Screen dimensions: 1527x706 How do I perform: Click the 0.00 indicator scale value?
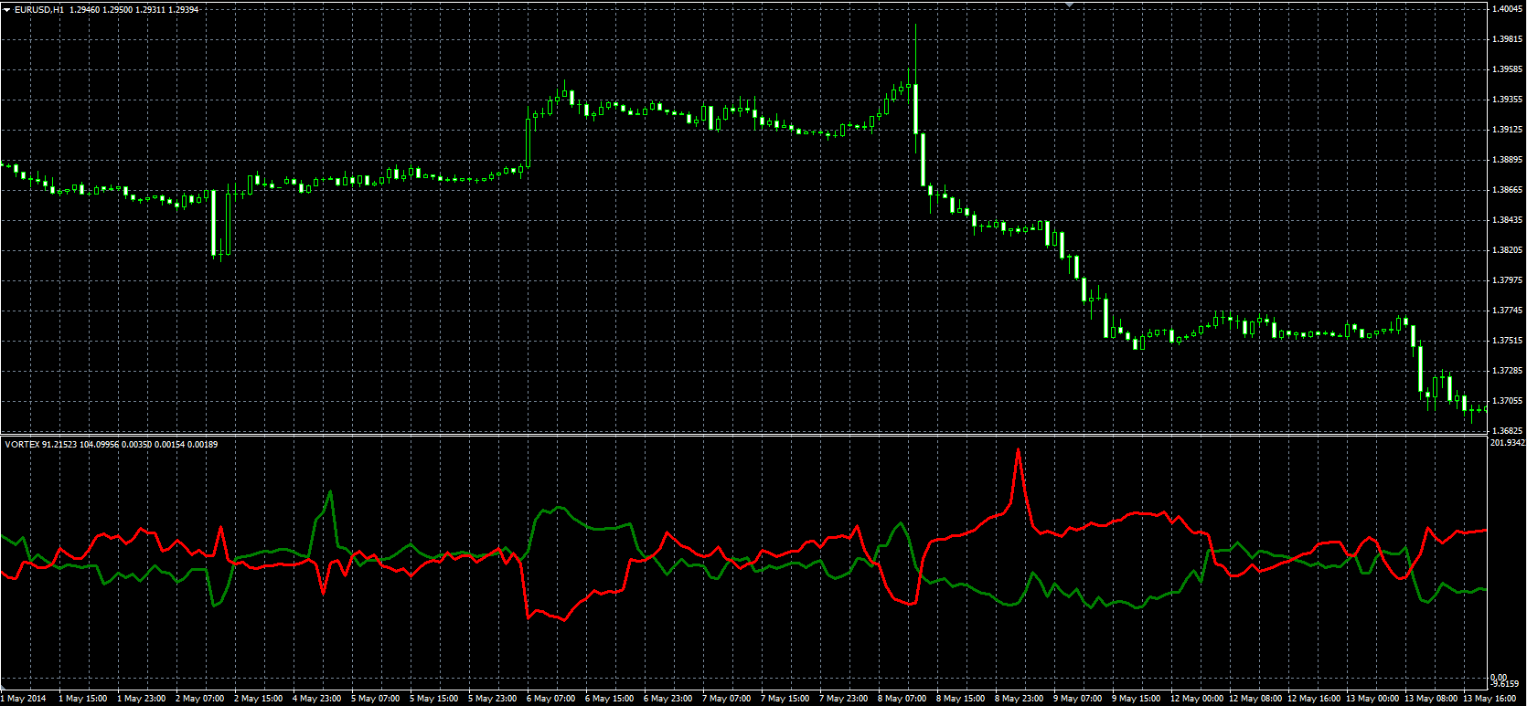[x=1500, y=678]
